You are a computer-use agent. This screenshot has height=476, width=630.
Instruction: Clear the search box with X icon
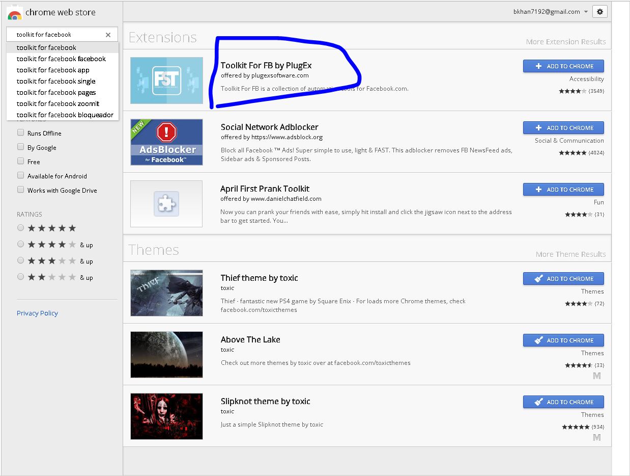pyautogui.click(x=108, y=35)
